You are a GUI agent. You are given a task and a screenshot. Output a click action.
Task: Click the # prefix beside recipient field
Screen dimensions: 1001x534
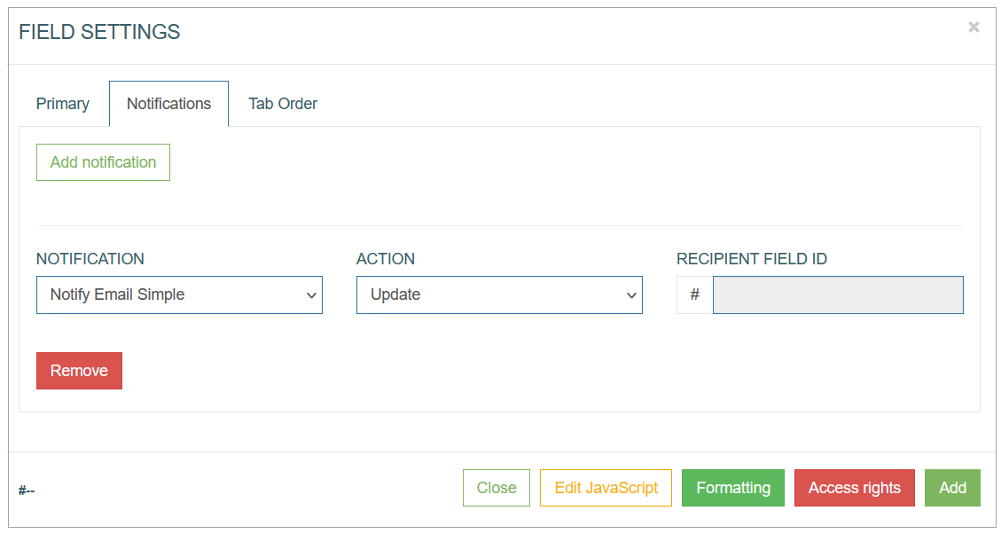point(694,294)
